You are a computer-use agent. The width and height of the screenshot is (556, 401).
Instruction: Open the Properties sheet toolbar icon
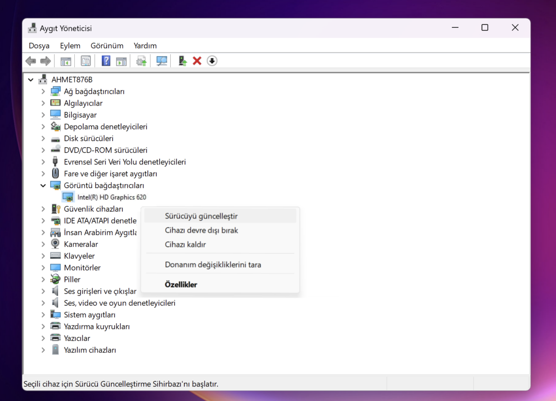tap(85, 61)
